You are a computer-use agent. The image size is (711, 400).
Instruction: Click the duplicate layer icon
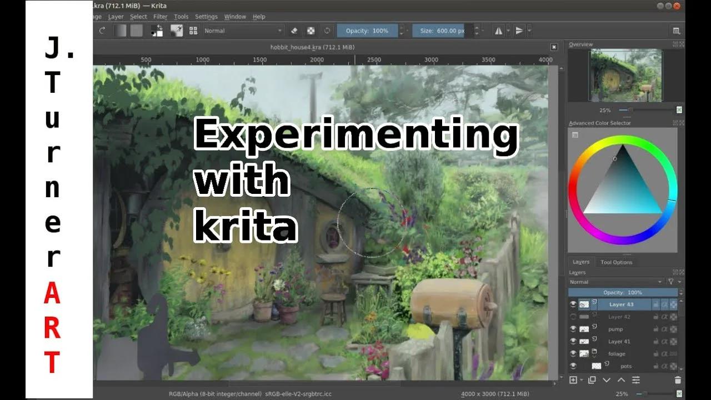pos(591,380)
